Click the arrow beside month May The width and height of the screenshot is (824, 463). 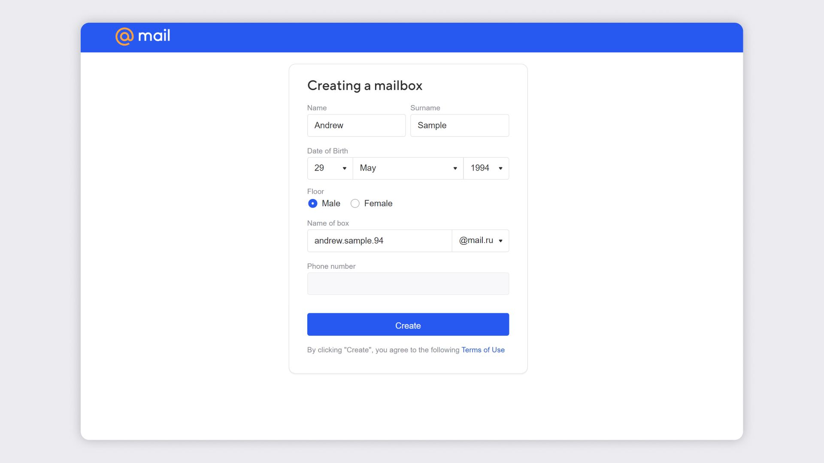(455, 168)
